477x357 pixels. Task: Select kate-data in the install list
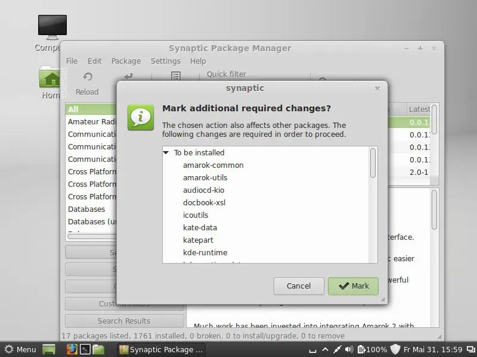coord(200,227)
